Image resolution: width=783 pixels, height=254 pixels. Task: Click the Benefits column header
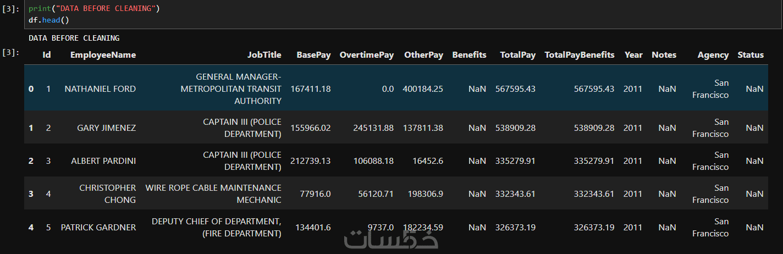469,55
